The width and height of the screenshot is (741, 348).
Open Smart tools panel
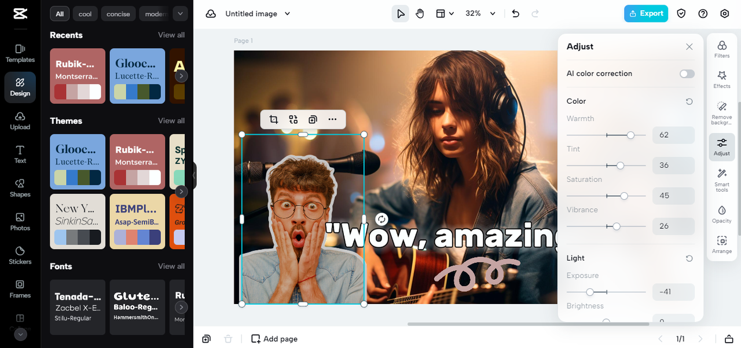[x=722, y=180]
